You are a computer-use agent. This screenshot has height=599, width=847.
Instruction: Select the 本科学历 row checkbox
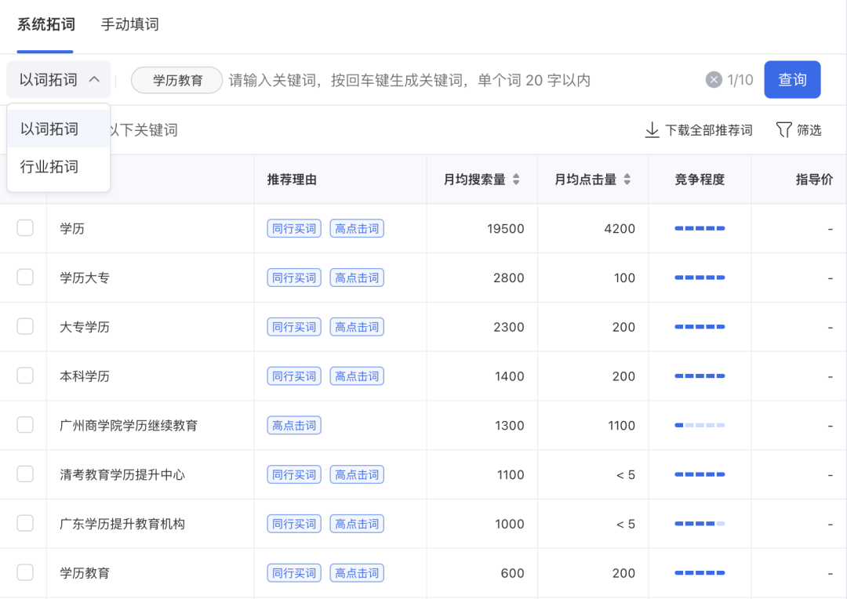click(x=24, y=376)
